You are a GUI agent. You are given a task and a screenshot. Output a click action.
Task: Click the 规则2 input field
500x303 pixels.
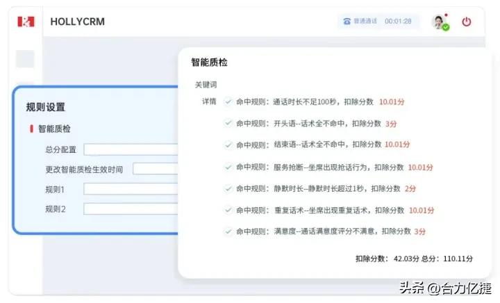pos(131,209)
